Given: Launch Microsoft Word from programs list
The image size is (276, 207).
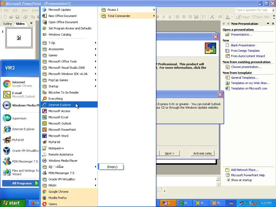Looking at the screenshot, I should [69, 136].
